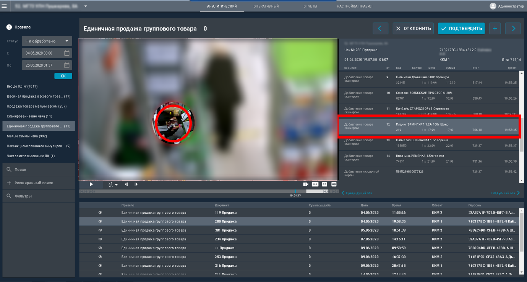This screenshot has height=282, width=527.
Task: Step to the next video frame
Action: point(136,184)
